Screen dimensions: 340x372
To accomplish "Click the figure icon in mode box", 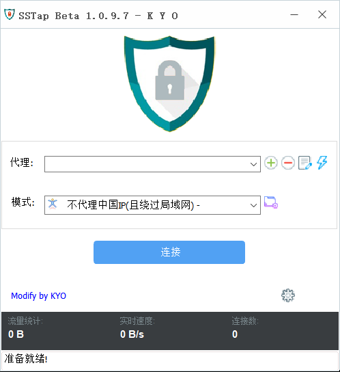I will coord(53,204).
